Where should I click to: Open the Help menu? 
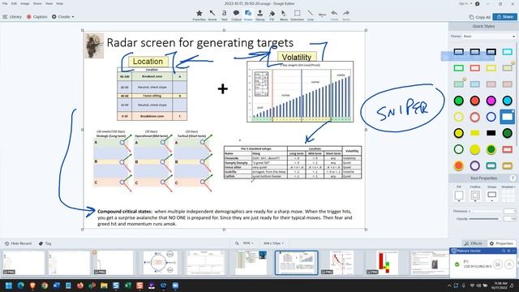click(59, 3)
